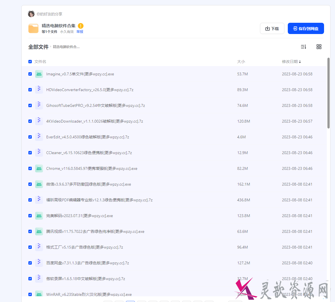Uncheck the 福昕高级PDF编辑器 checkbox
Screen dimensions: 335x302
click(x=30, y=200)
